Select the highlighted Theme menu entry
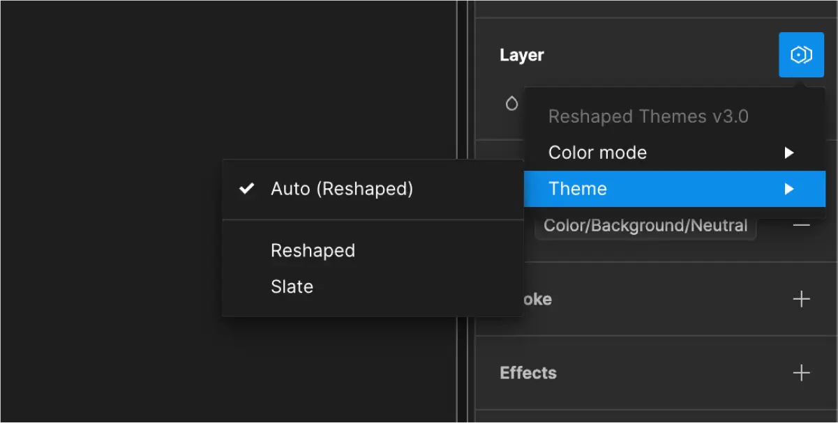Image resolution: width=838 pixels, height=423 pixels. (674, 189)
